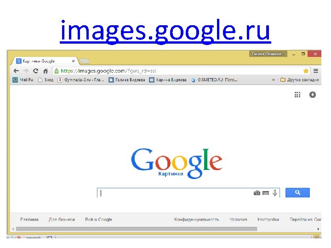Open the Для бизнеса footer link
The height and width of the screenshot is (248, 331).
62,220
